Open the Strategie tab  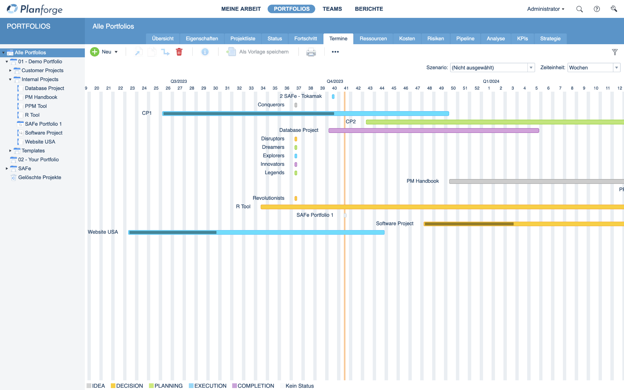pos(550,39)
